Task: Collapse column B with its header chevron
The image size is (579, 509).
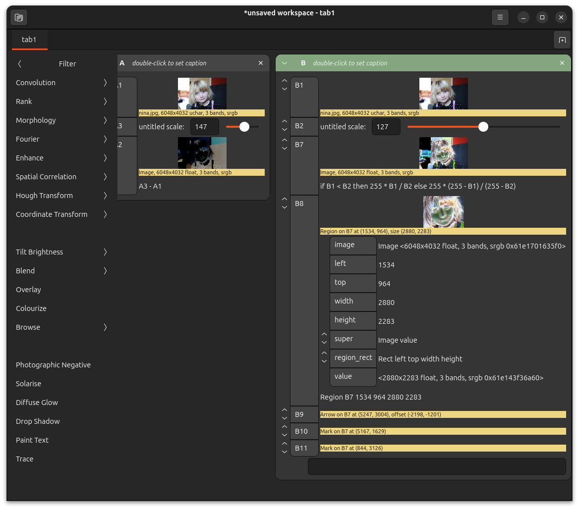Action: coord(285,63)
